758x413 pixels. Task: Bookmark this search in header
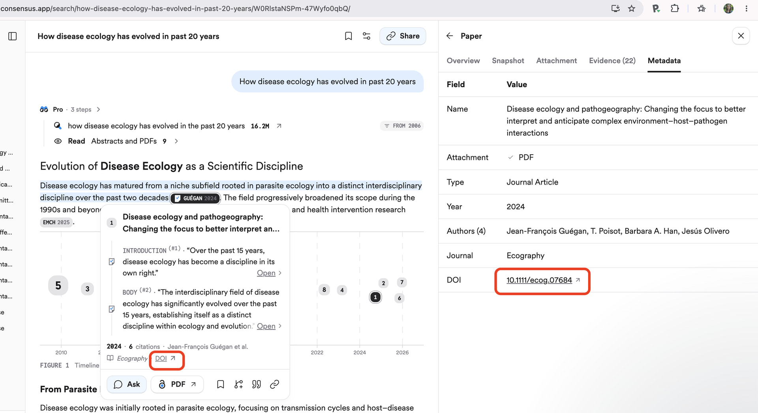click(348, 36)
